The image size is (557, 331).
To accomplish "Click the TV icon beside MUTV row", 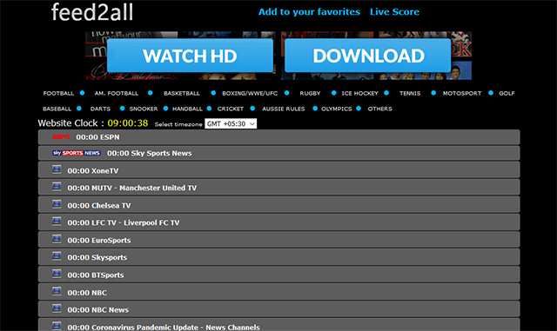I will point(57,187).
